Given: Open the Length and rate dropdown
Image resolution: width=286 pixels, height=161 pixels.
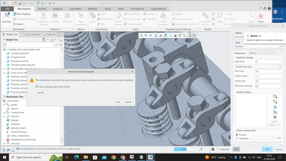Looking at the screenshot, I should (258, 67).
